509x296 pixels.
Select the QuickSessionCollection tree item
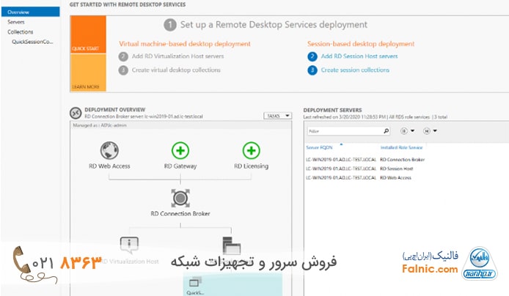point(32,42)
